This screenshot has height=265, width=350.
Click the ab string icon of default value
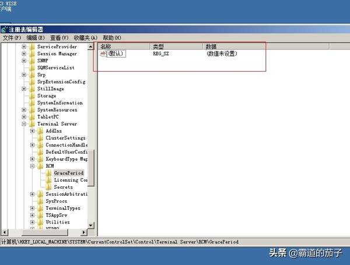point(103,54)
